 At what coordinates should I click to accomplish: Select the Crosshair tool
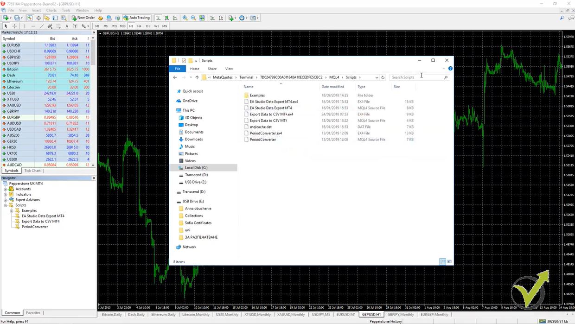[15, 26]
